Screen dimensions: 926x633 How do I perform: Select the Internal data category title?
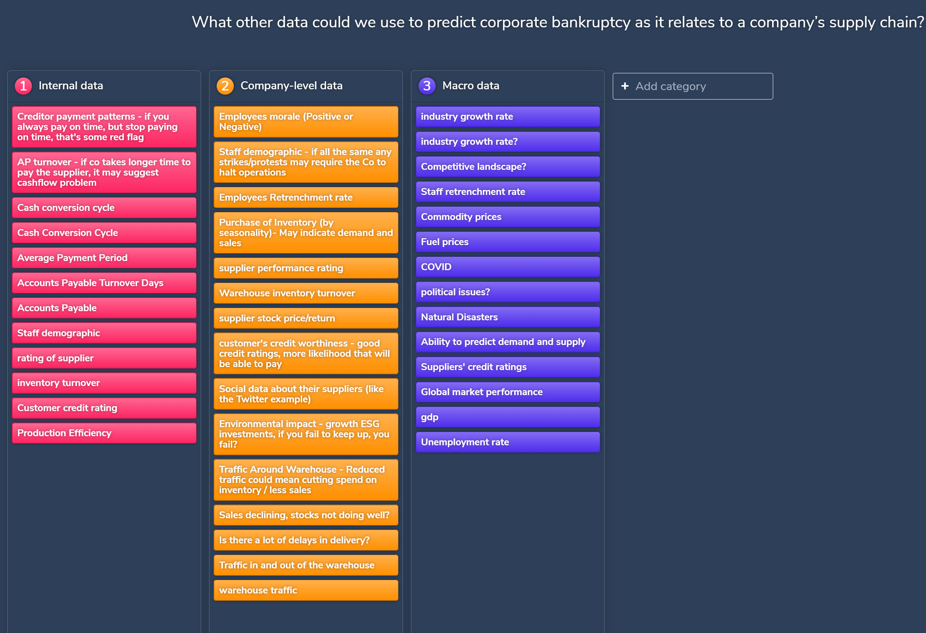(71, 85)
